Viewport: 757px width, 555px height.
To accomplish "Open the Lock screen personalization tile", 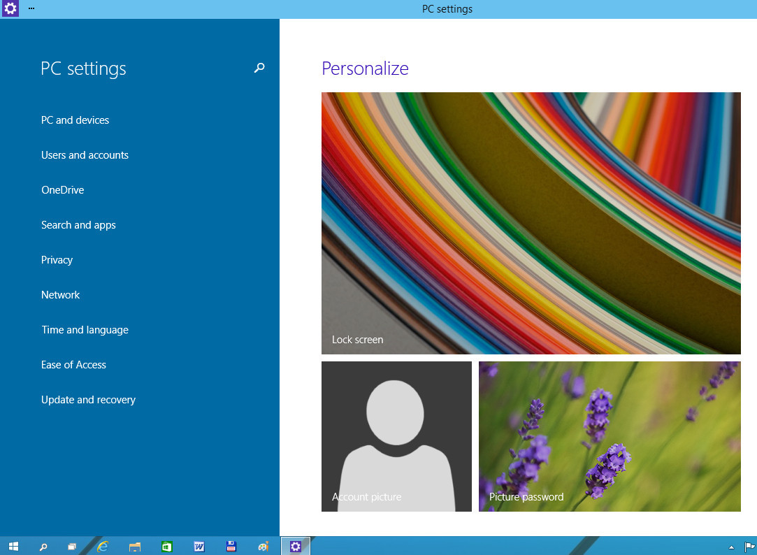I will (531, 223).
